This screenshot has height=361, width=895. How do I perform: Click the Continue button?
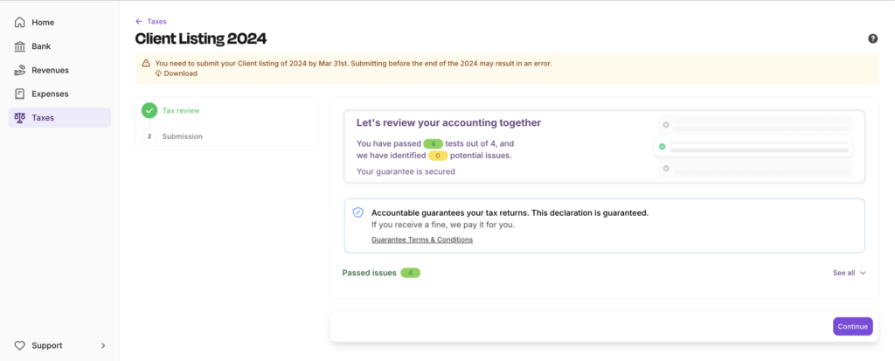coord(853,326)
